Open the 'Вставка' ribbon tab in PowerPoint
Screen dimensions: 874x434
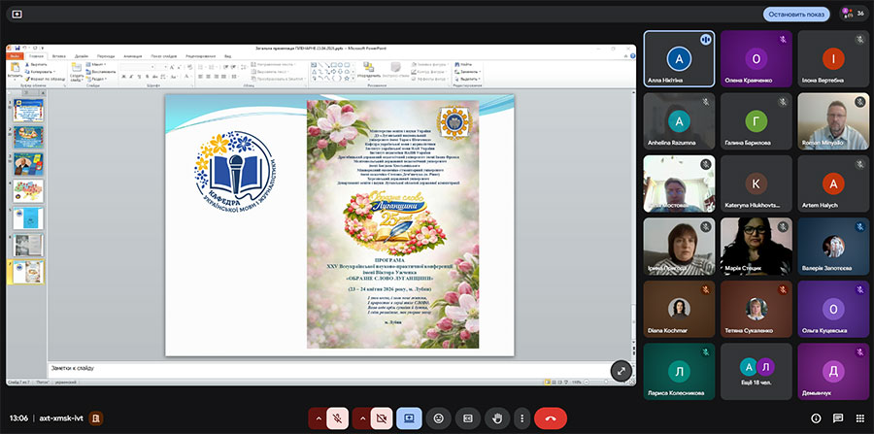tap(59, 56)
